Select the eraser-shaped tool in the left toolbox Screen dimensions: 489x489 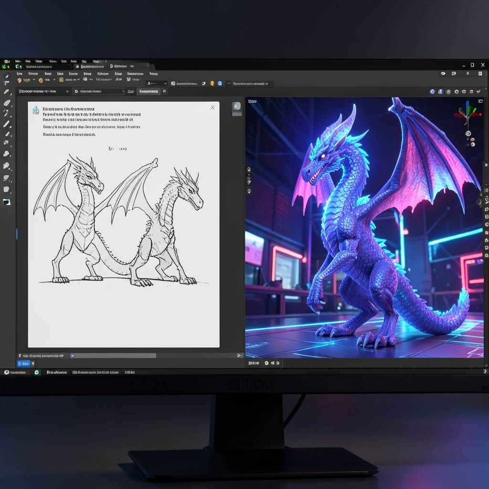(x=7, y=103)
